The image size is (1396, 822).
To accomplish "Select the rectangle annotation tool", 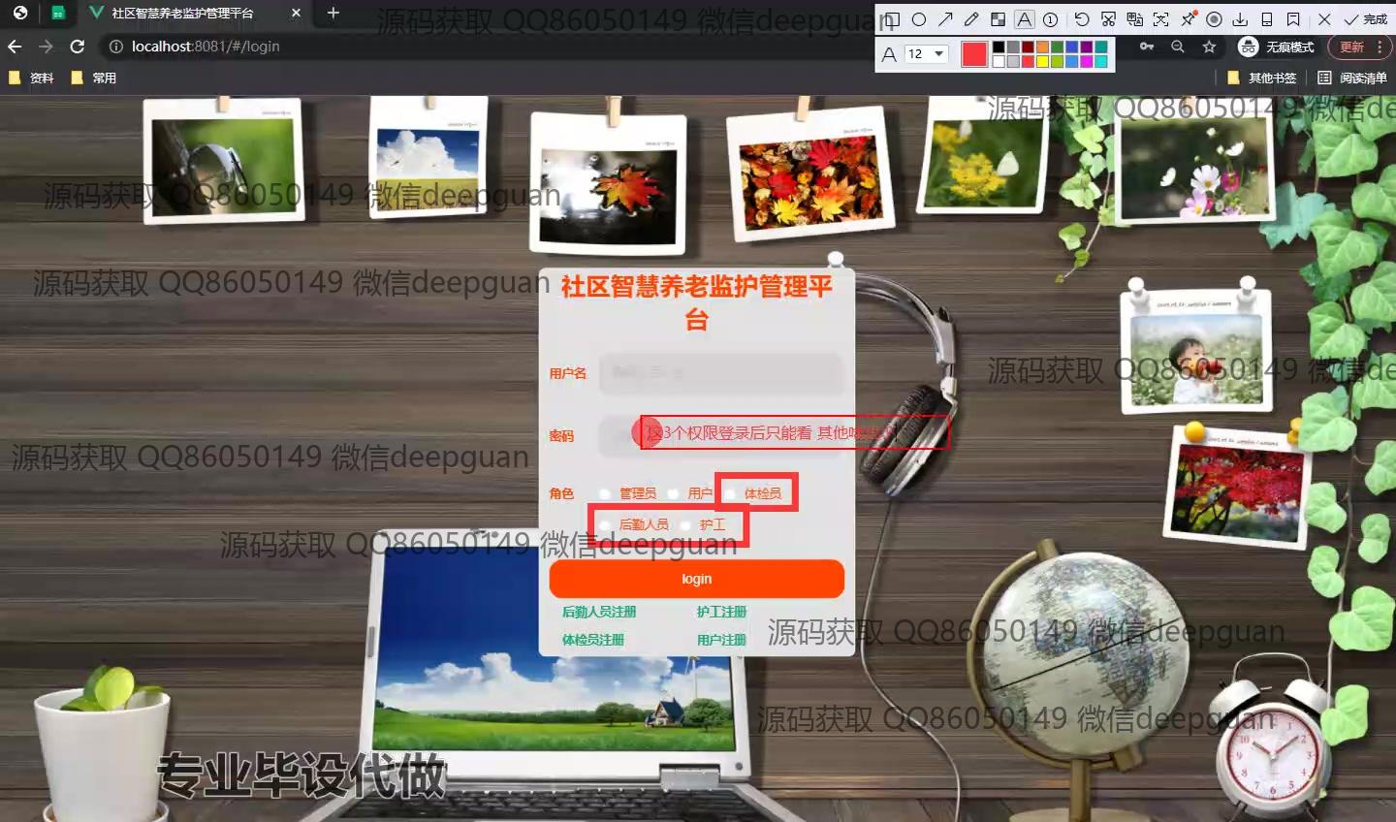I will 891,19.
